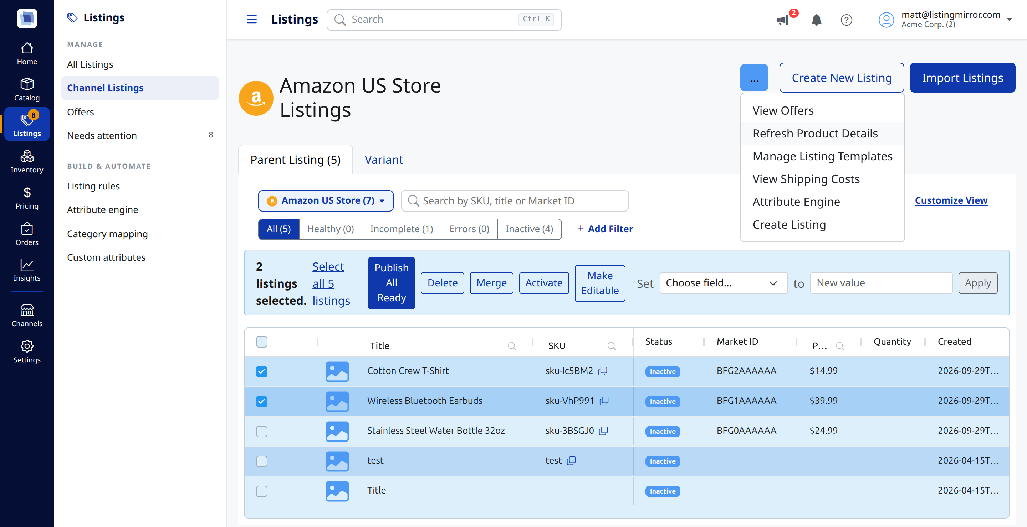Open the help question mark icon

coord(846,20)
